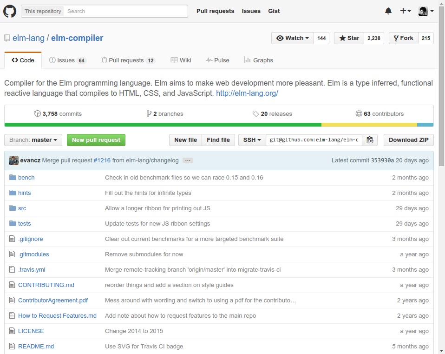Open the elm-lang organization link
The height and width of the screenshot is (354, 445).
[28, 38]
